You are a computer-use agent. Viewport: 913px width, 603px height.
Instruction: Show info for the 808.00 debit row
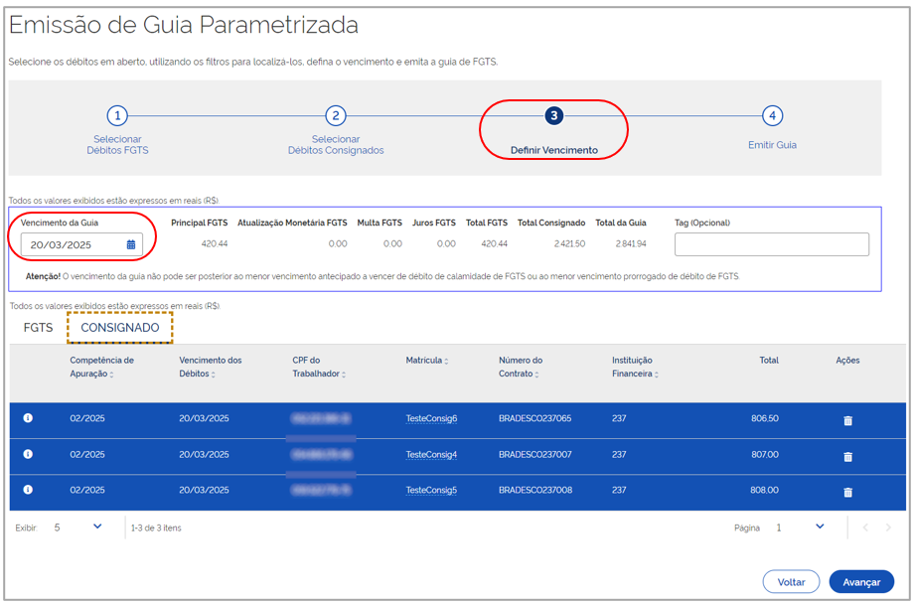(x=28, y=490)
